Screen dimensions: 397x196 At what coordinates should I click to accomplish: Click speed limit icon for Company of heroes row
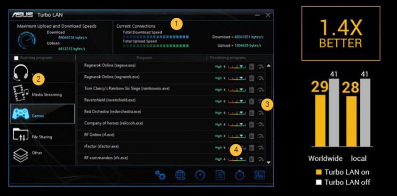260,125
